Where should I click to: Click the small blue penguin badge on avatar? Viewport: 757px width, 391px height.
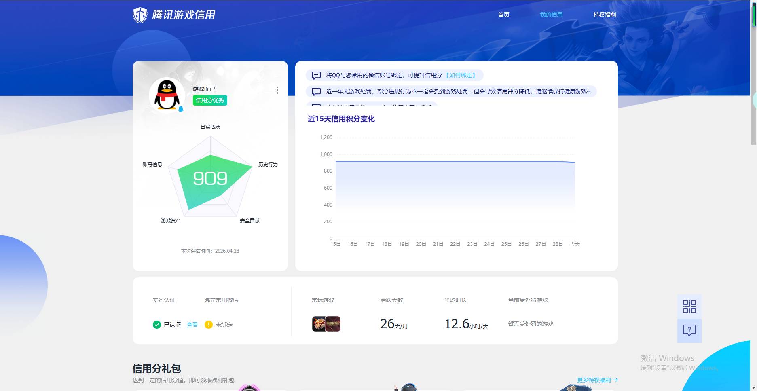tap(182, 108)
